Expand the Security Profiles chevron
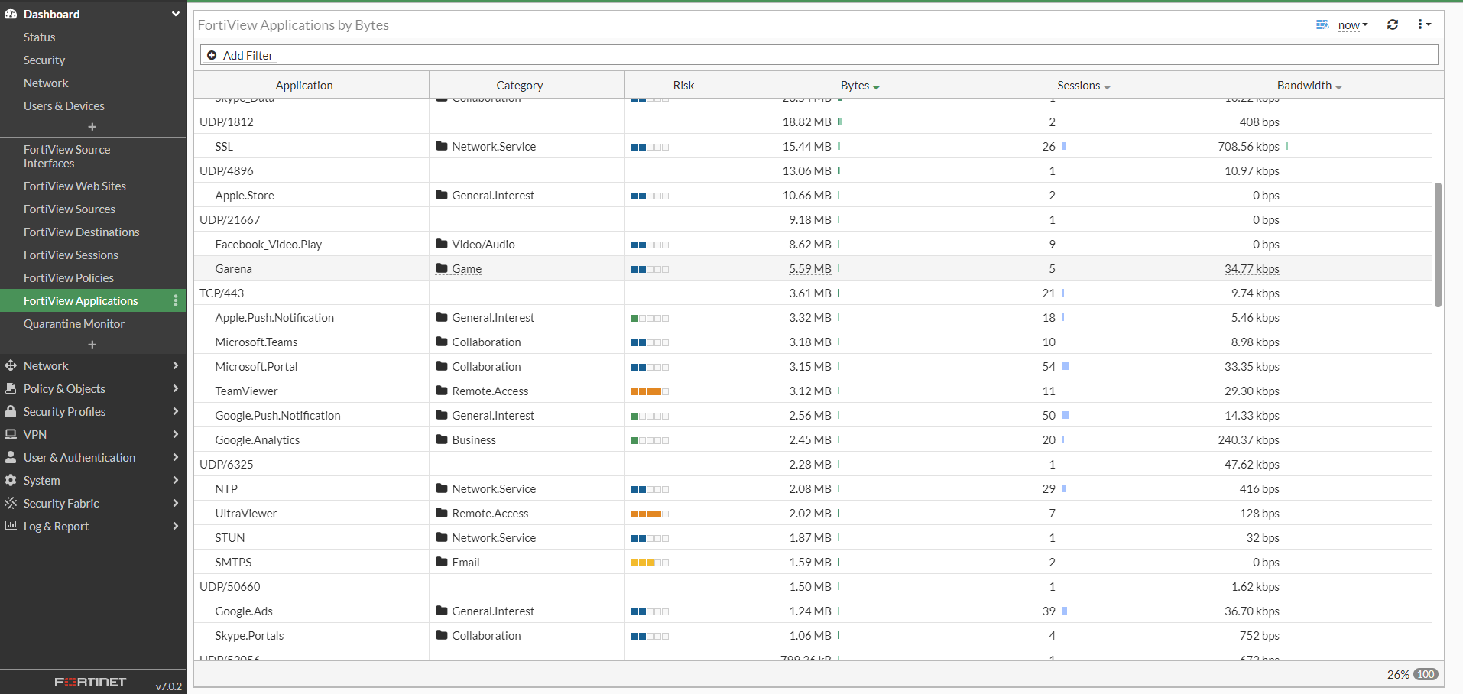The width and height of the screenshot is (1463, 694). [176, 411]
